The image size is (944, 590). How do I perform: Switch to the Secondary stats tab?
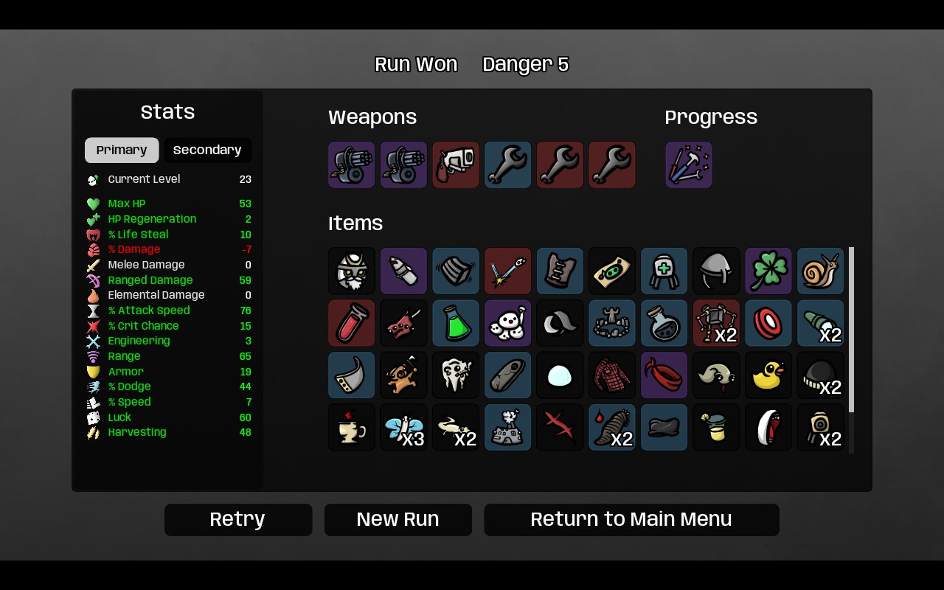[x=207, y=150]
